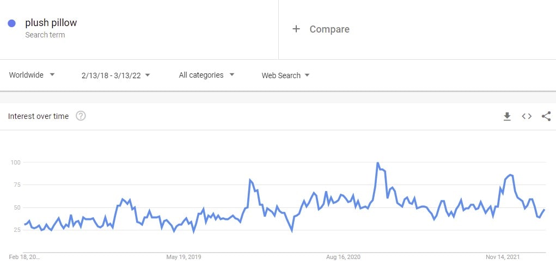
Task: Edit the plush pillow search term
Action: coord(51,23)
